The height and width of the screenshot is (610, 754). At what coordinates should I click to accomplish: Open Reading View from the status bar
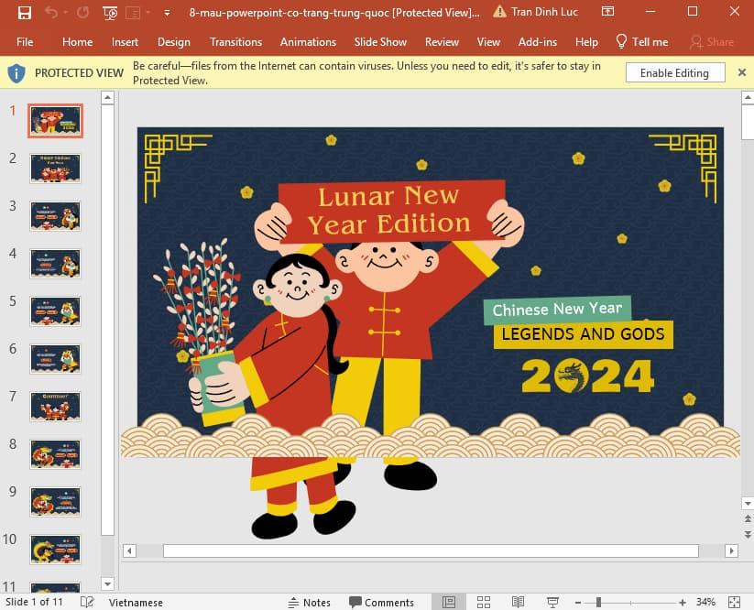[519, 602]
